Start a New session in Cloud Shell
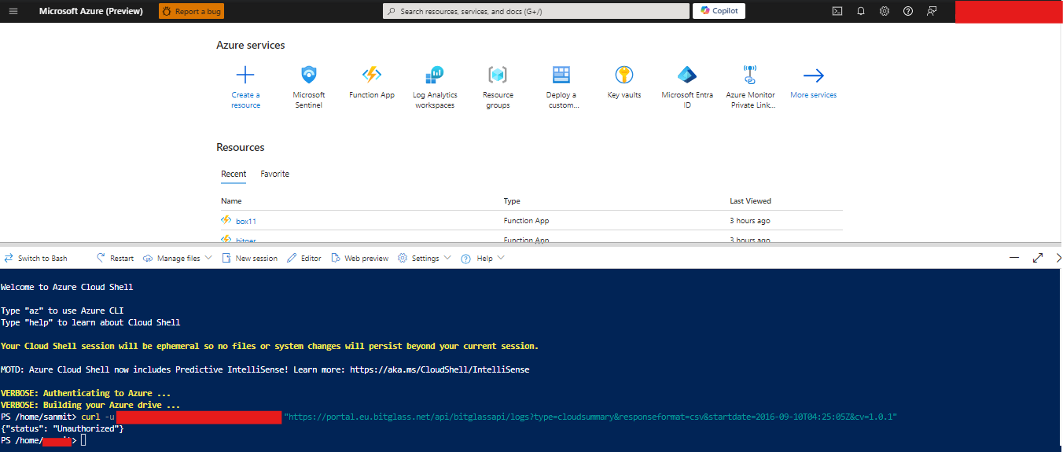Screen dimensions: 1063x452 249,258
